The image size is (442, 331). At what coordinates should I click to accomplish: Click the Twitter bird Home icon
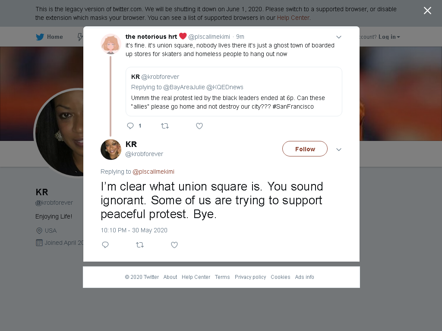pos(40,37)
